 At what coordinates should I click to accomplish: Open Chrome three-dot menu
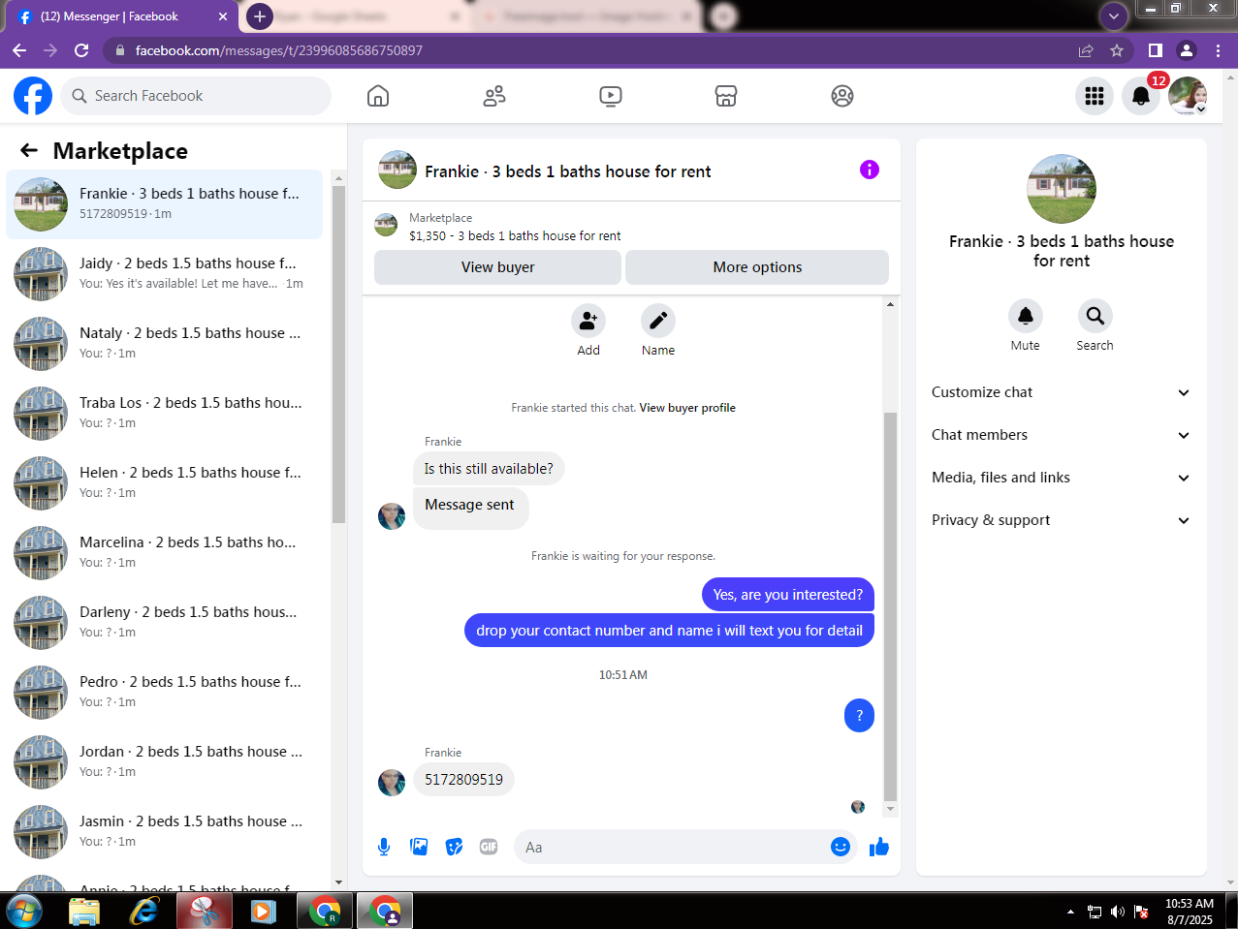[x=1218, y=50]
